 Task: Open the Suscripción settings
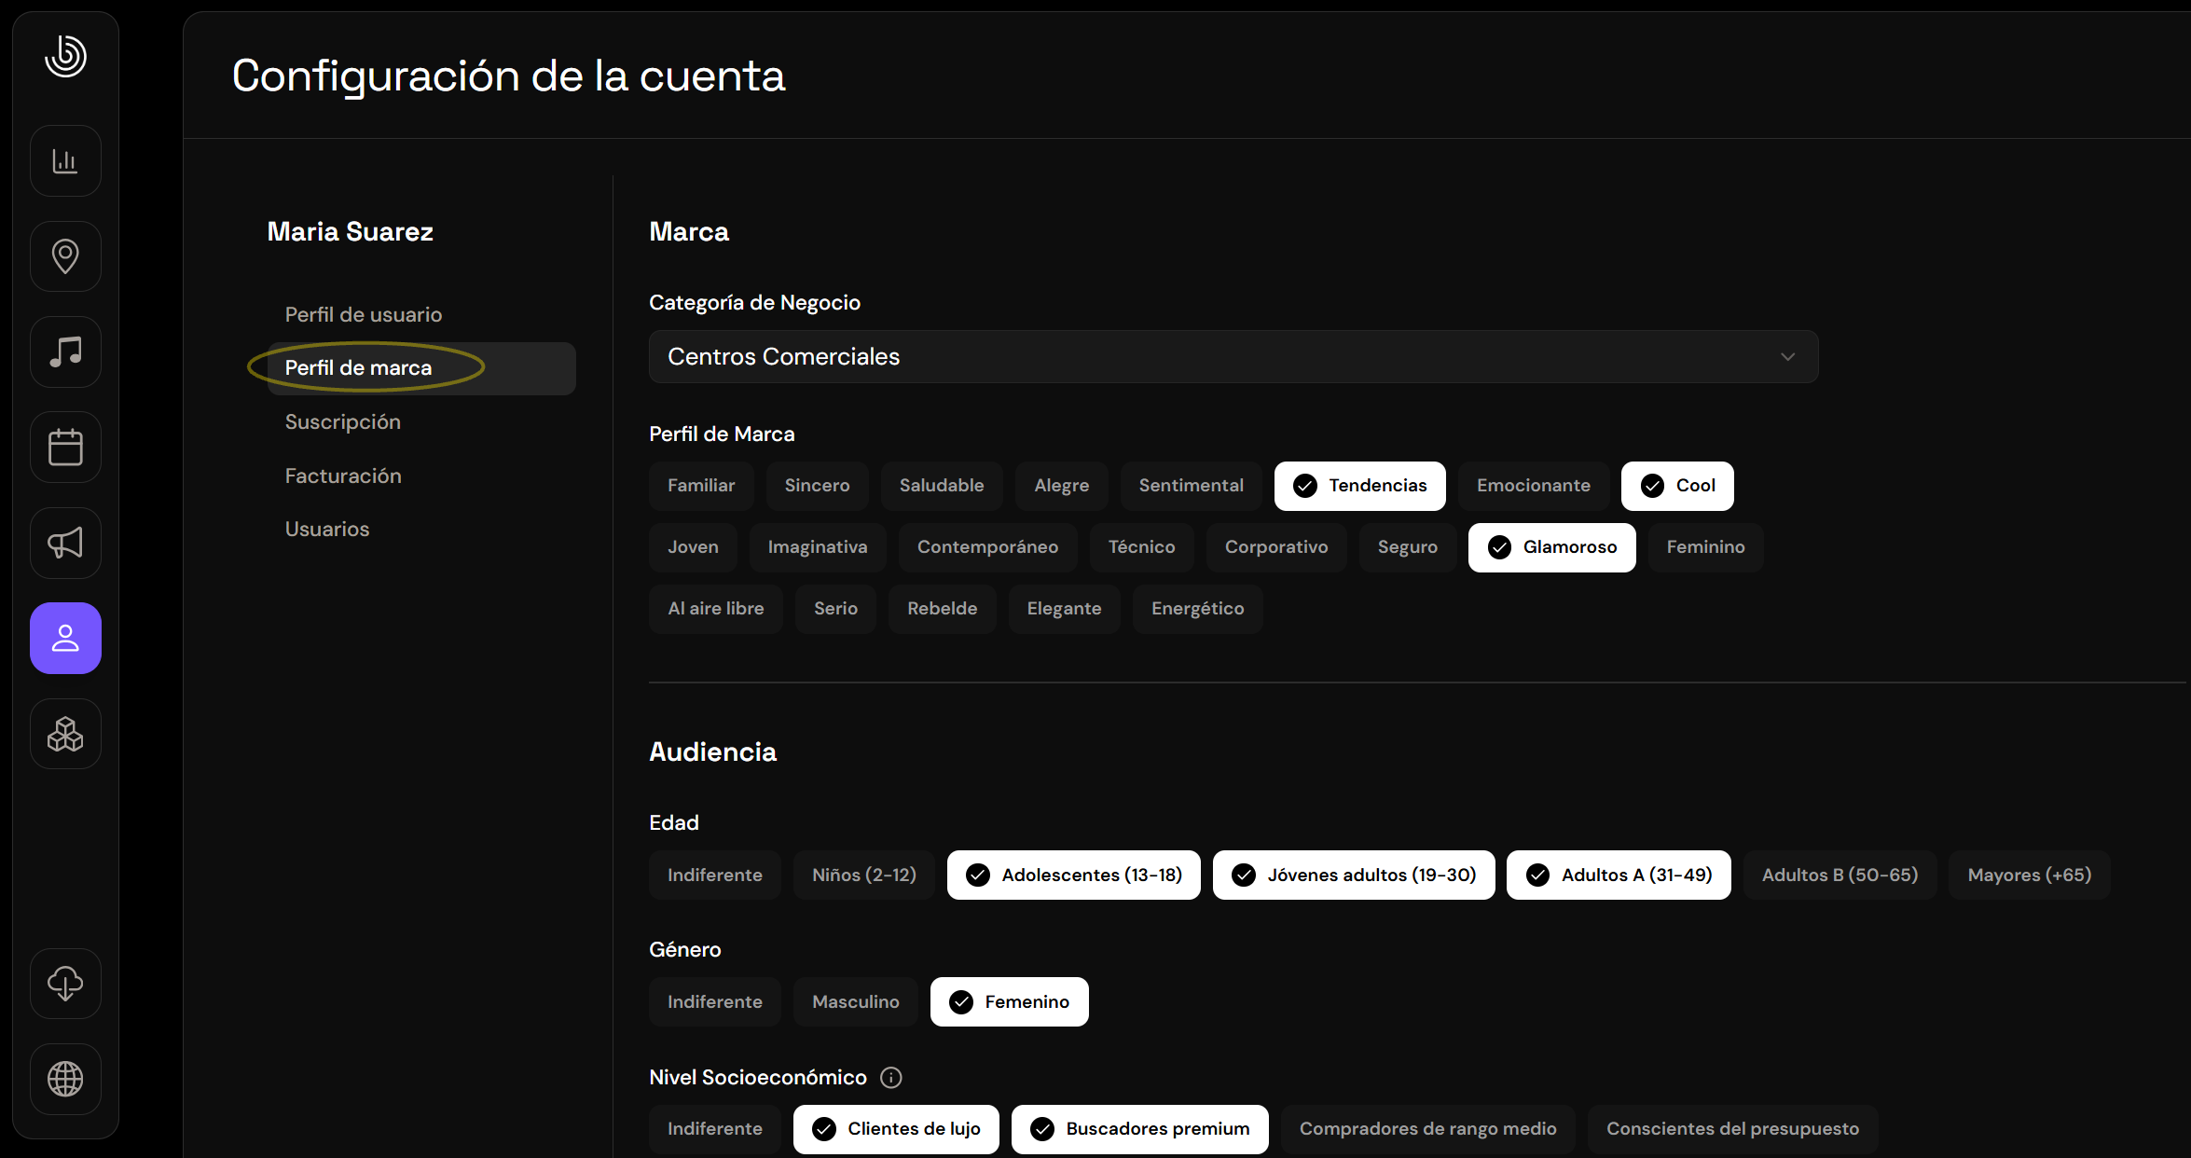343,422
